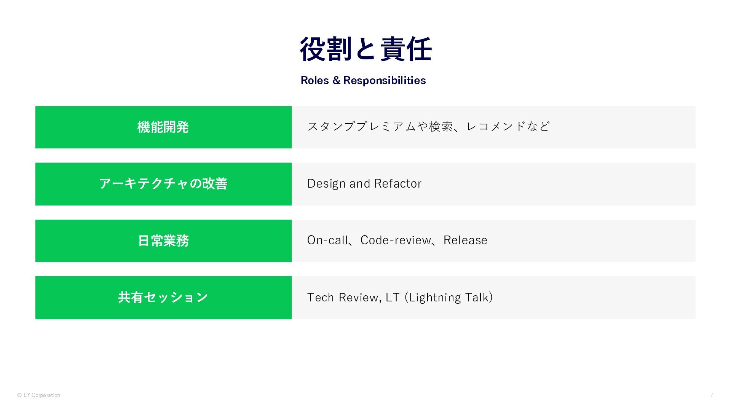This screenshot has height=411, width=731.
Task: Select the green 共有セッション box
Action: [x=163, y=298]
